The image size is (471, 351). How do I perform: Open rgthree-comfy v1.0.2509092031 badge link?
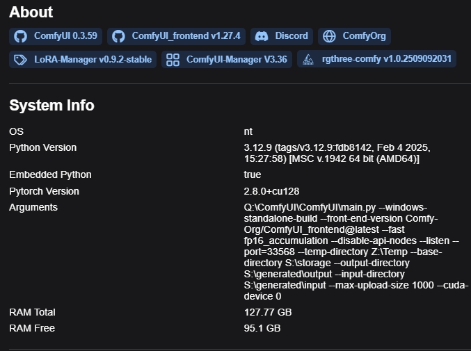[376, 59]
